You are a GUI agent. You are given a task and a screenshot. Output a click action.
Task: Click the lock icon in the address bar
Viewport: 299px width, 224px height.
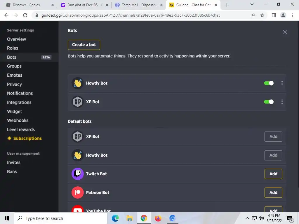click(37, 15)
